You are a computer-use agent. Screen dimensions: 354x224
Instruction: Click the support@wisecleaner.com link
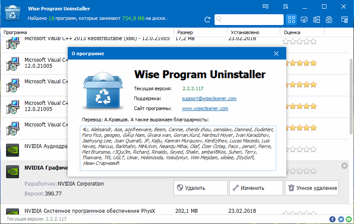[209, 98]
